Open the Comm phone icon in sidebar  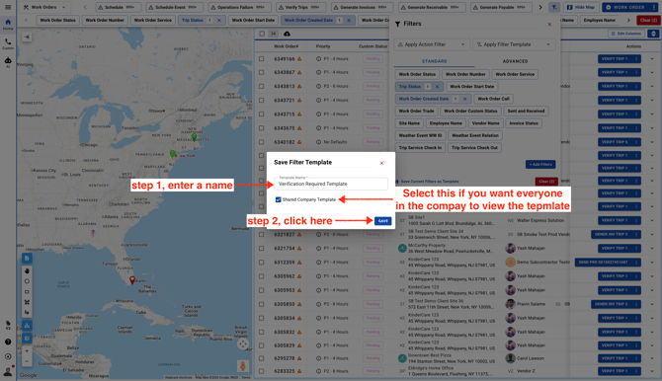[x=8, y=43]
